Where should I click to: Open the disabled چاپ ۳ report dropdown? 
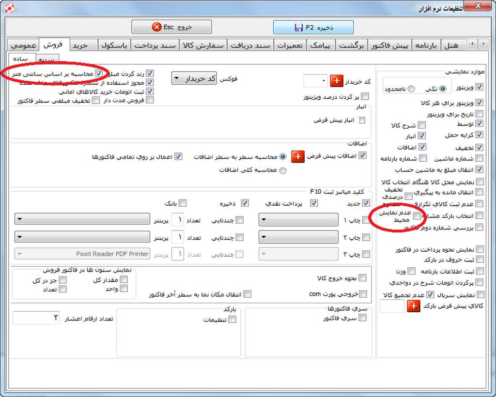coord(298,254)
